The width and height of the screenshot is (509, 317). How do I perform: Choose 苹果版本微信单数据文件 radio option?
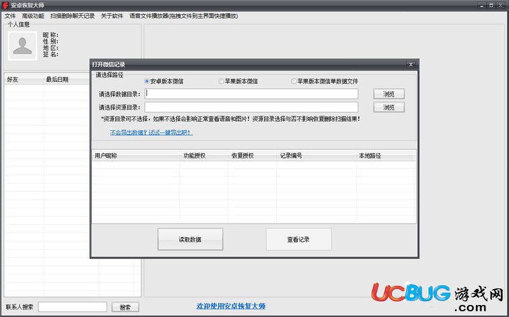coord(324,81)
